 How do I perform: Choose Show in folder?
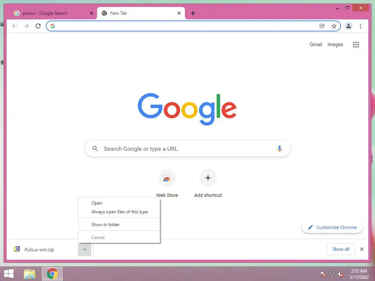coord(119,224)
